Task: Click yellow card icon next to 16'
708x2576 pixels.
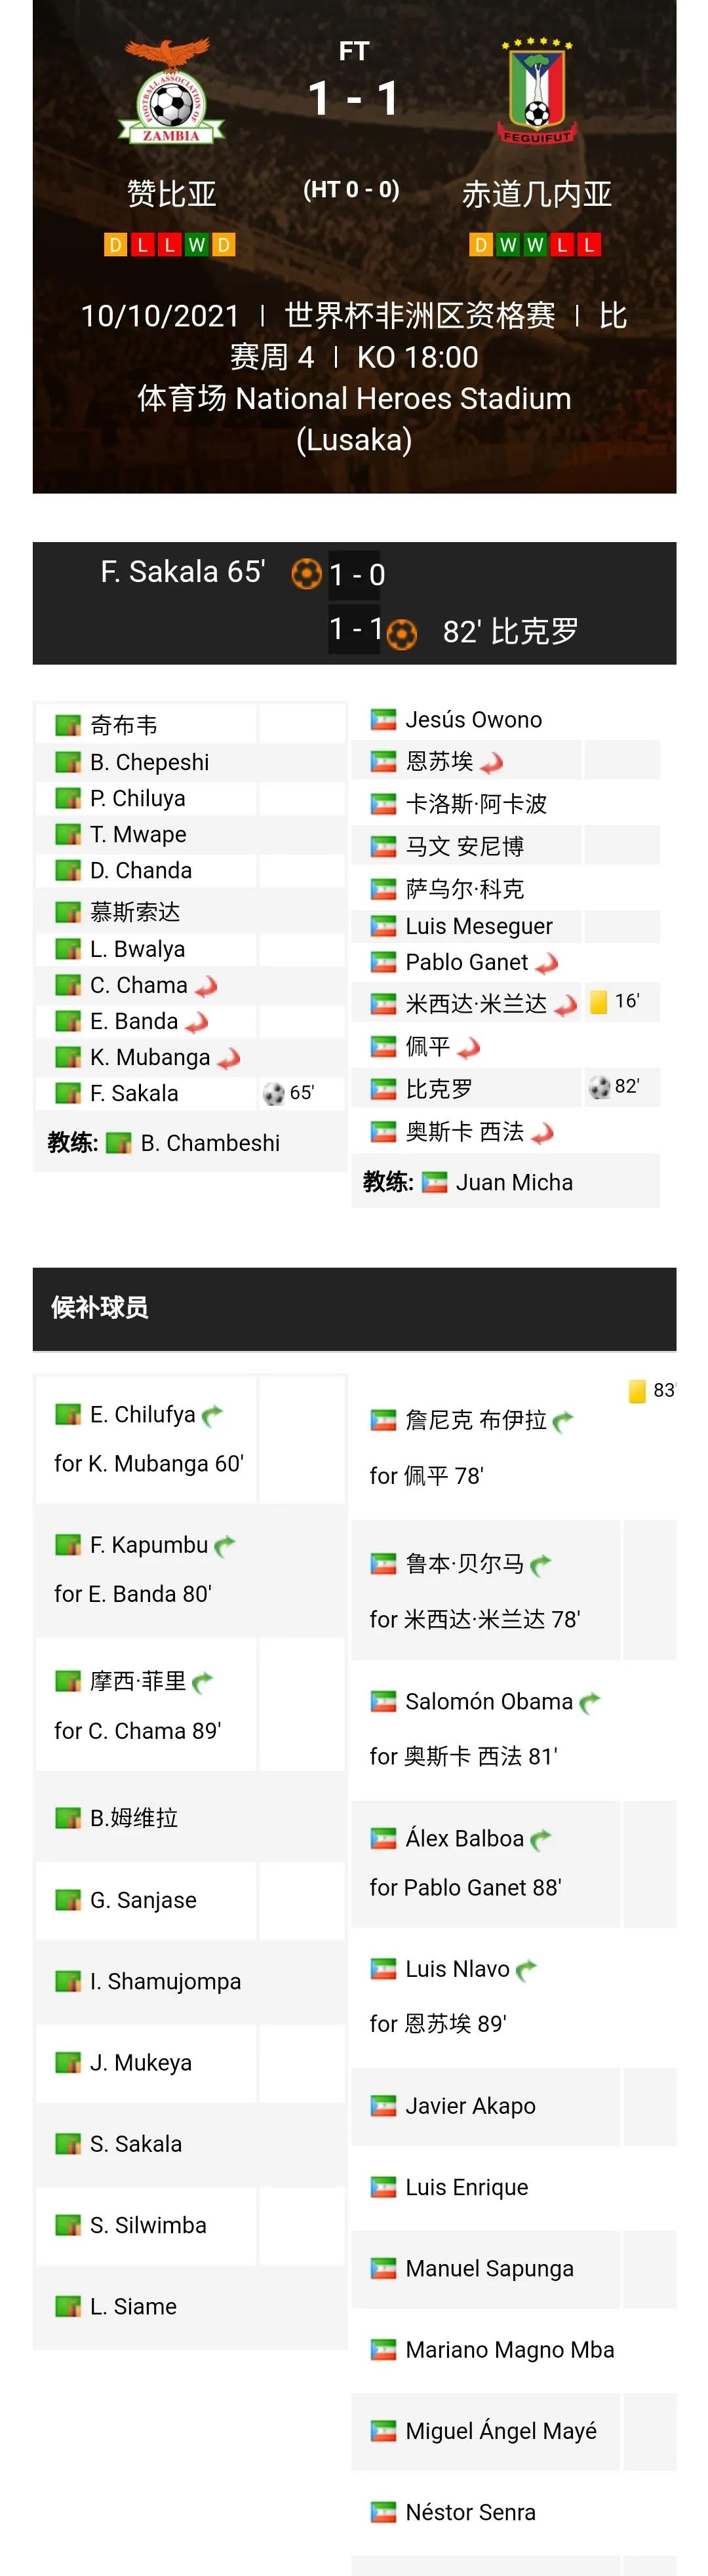Action: [598, 1001]
